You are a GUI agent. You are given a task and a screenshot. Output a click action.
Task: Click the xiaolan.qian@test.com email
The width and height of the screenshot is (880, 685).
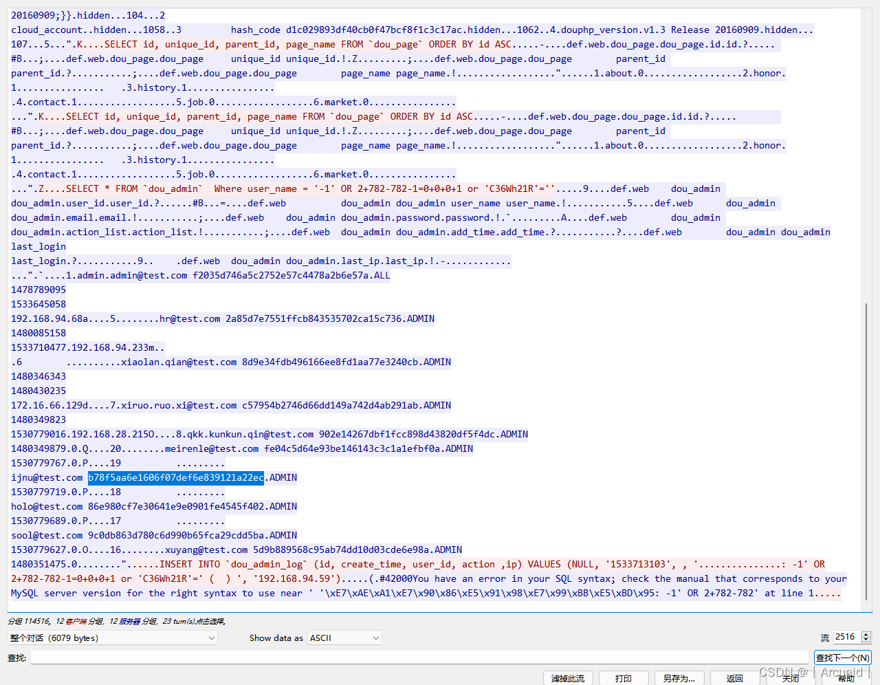pyautogui.click(x=179, y=362)
